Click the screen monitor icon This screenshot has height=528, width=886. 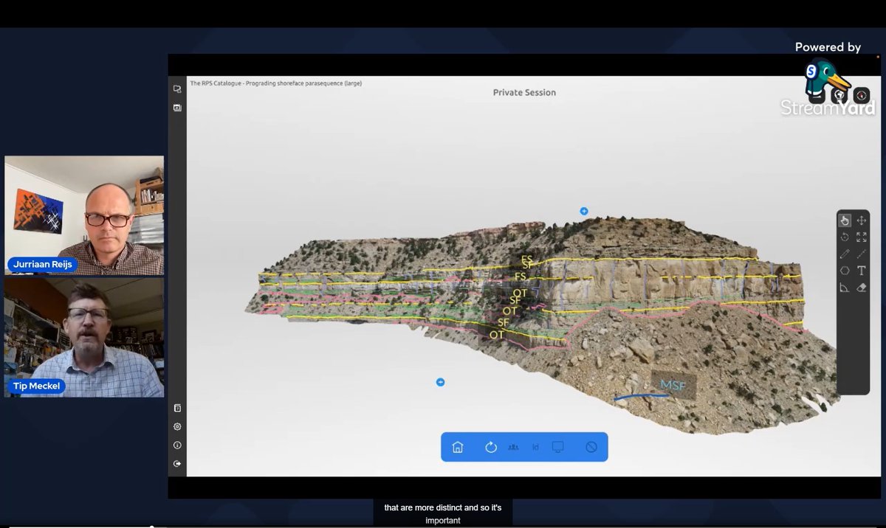558,447
